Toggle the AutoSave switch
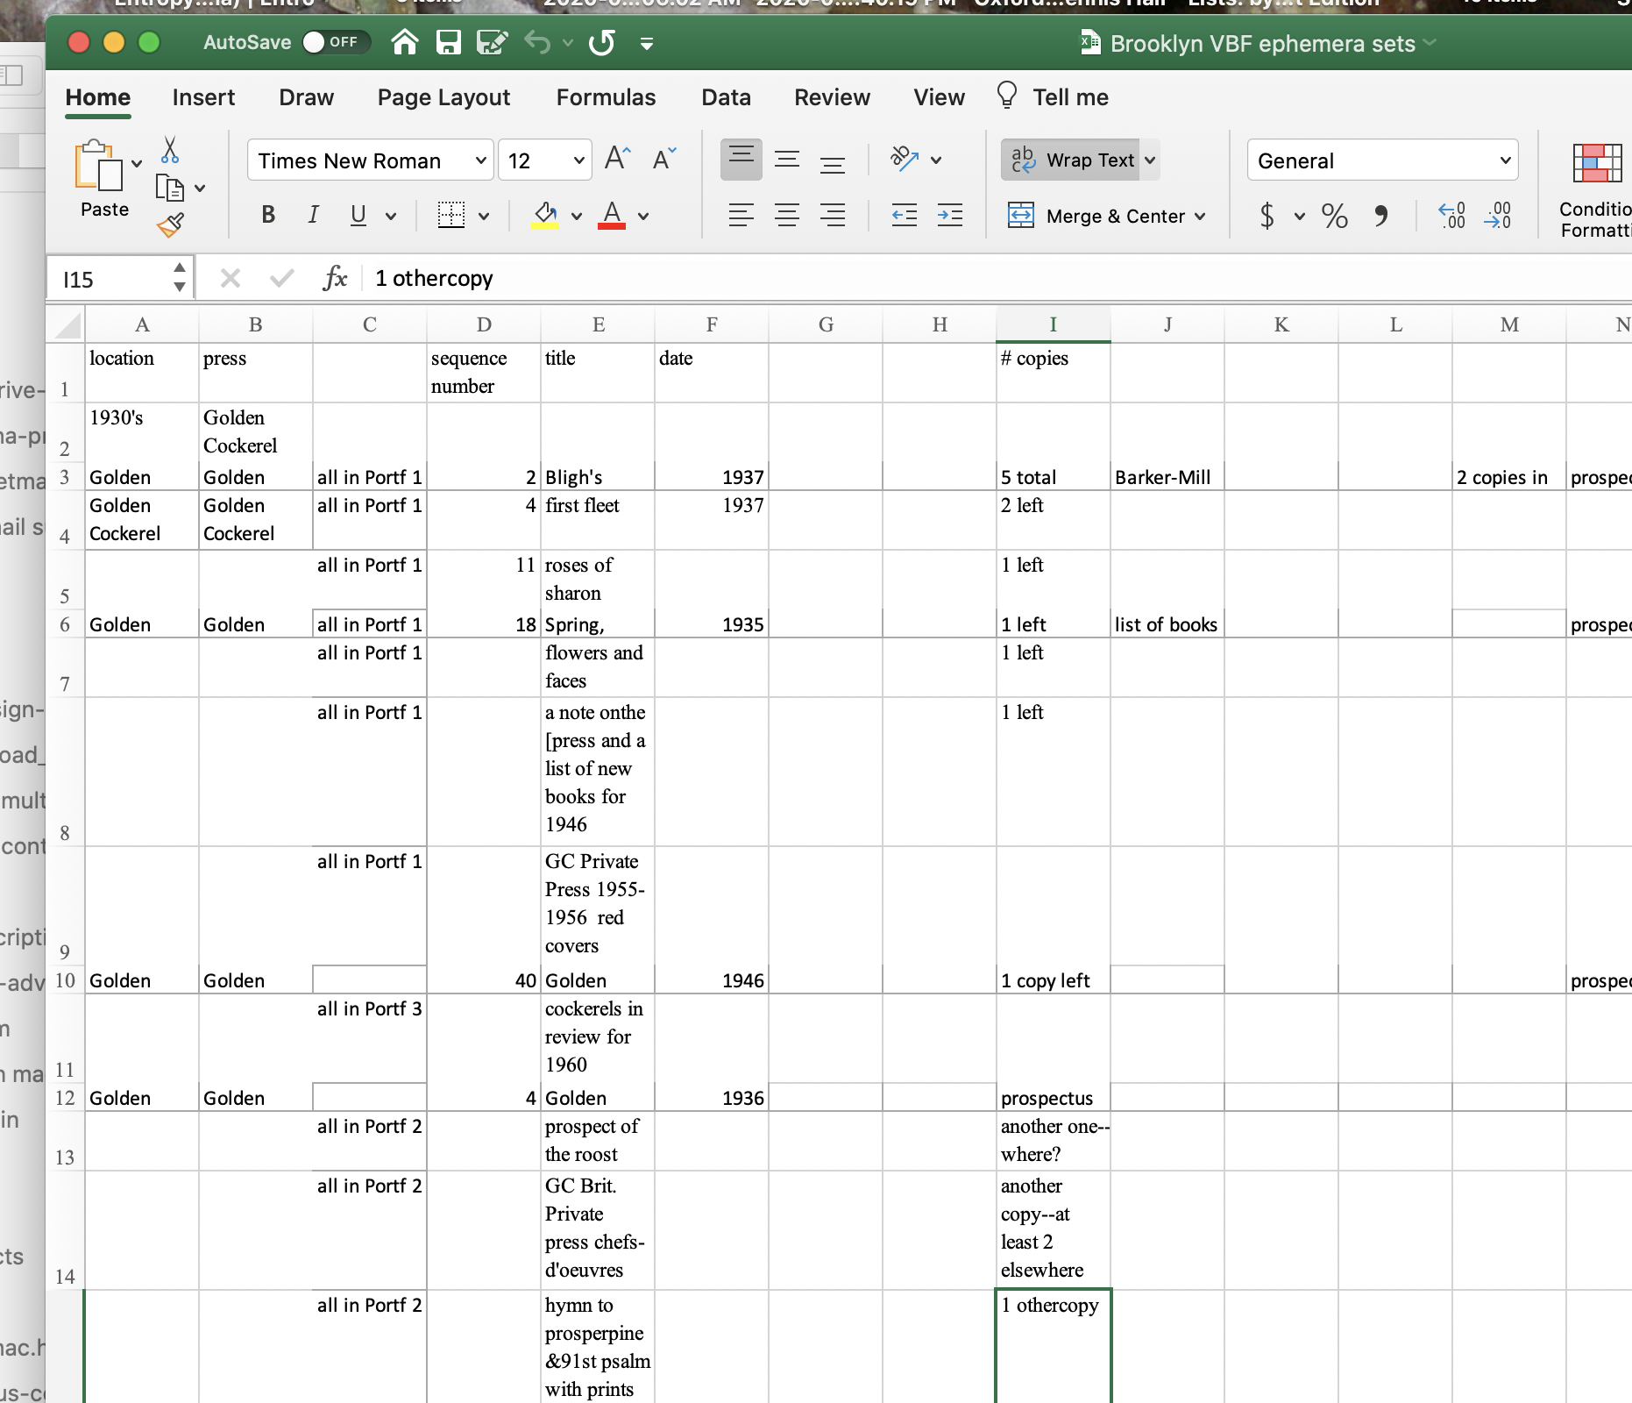 tap(337, 42)
